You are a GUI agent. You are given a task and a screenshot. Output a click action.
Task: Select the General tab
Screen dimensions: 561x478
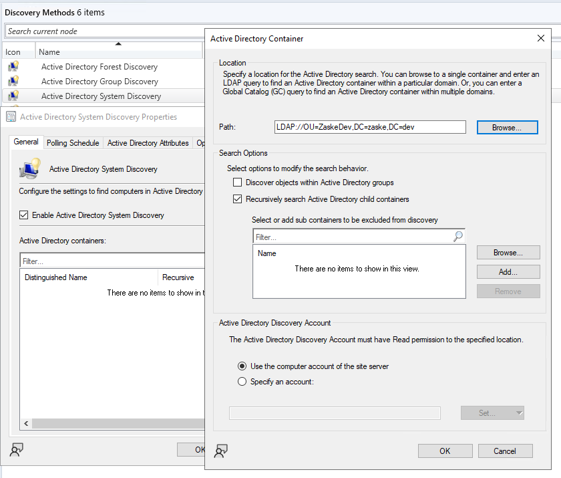(x=26, y=142)
